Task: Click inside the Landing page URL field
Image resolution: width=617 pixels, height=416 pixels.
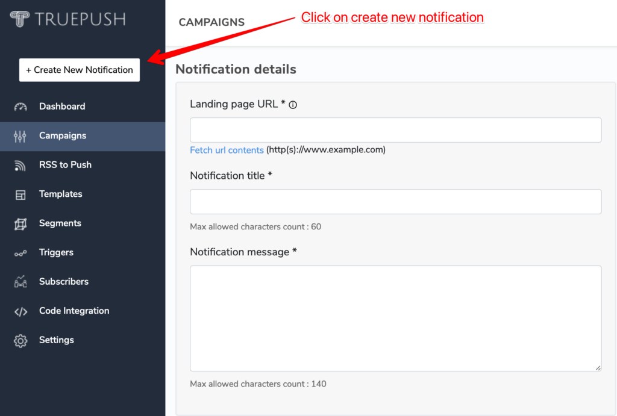Action: pyautogui.click(x=395, y=129)
